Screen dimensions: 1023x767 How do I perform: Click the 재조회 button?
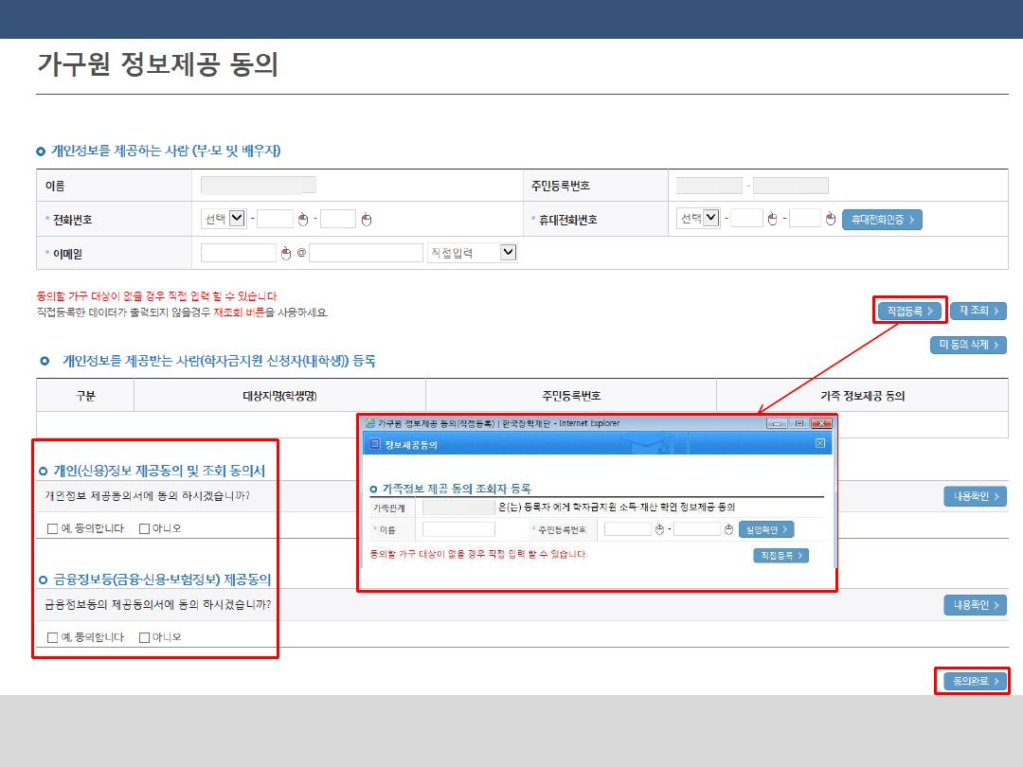coord(978,311)
